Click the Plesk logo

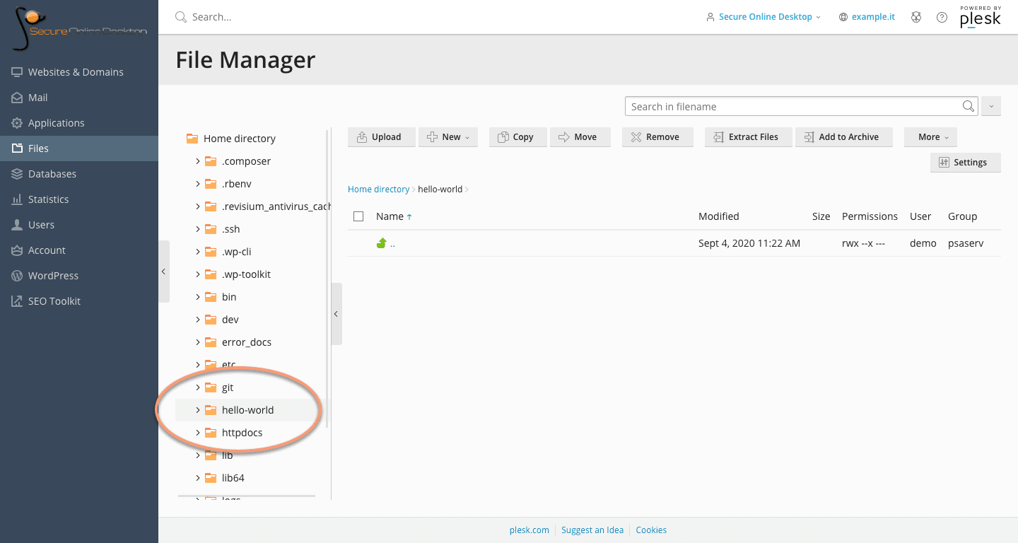tap(980, 17)
